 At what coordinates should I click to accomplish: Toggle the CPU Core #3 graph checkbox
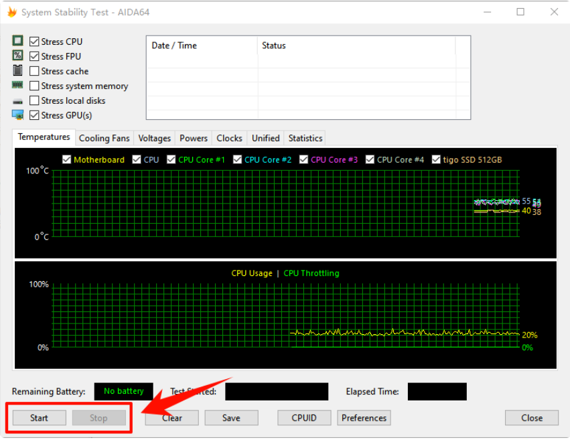[x=303, y=159]
